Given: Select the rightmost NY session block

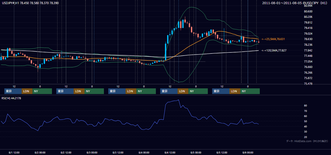Looking at the screenshot, I should 250,91.
